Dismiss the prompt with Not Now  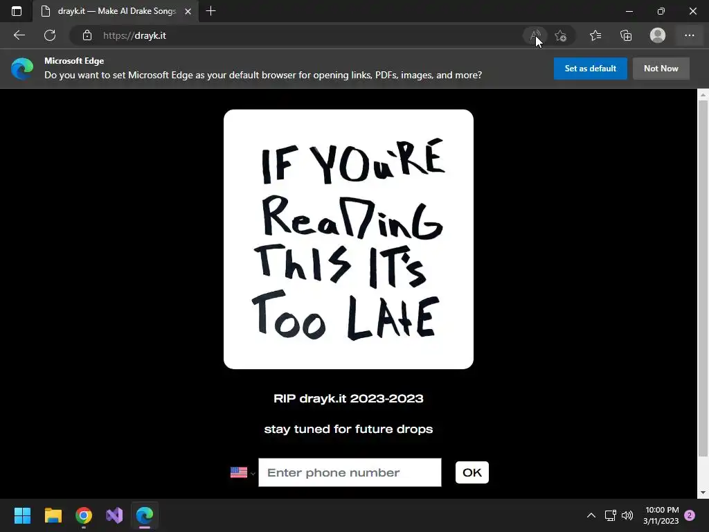[661, 69]
